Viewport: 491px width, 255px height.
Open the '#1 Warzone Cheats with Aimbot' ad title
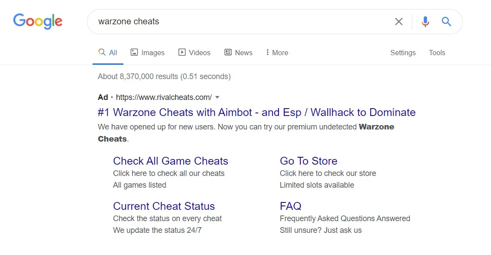256,113
